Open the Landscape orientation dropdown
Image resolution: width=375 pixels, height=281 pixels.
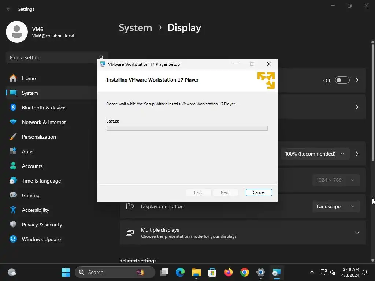coord(336,206)
